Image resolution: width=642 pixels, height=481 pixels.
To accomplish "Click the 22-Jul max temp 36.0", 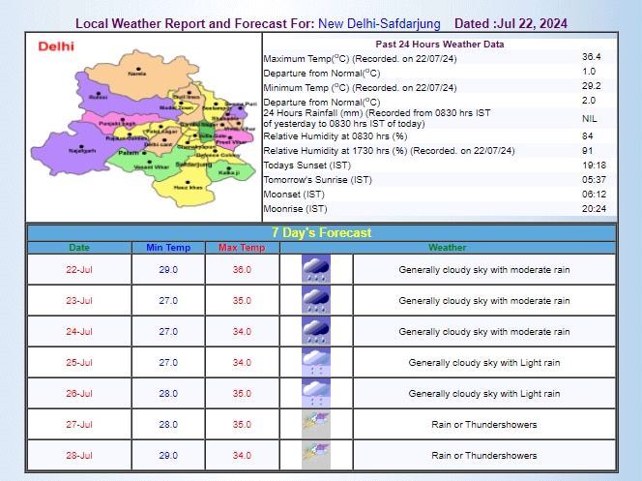I will pyautogui.click(x=242, y=270).
